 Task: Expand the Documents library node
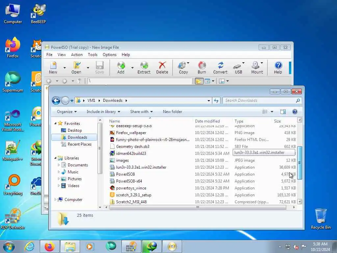click(x=59, y=165)
